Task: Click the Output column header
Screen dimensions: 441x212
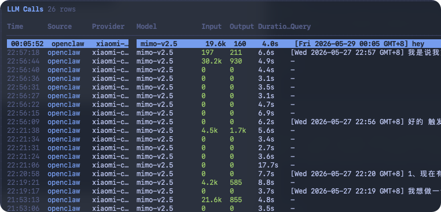Action: tap(242, 27)
